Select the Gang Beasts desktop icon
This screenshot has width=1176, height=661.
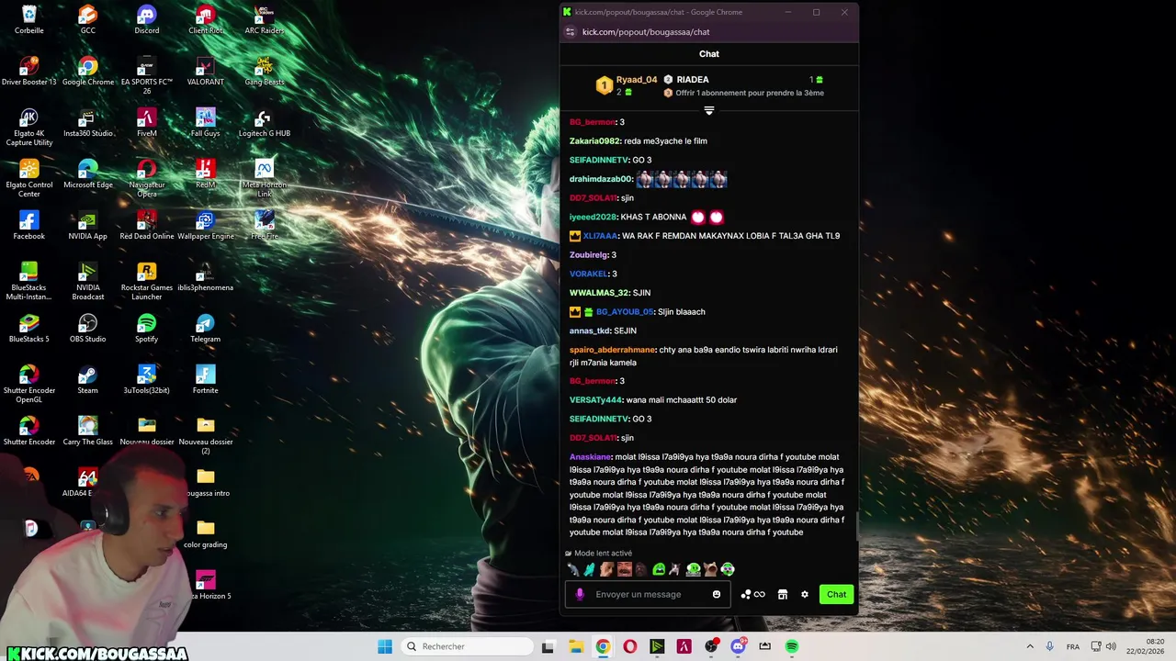click(265, 71)
